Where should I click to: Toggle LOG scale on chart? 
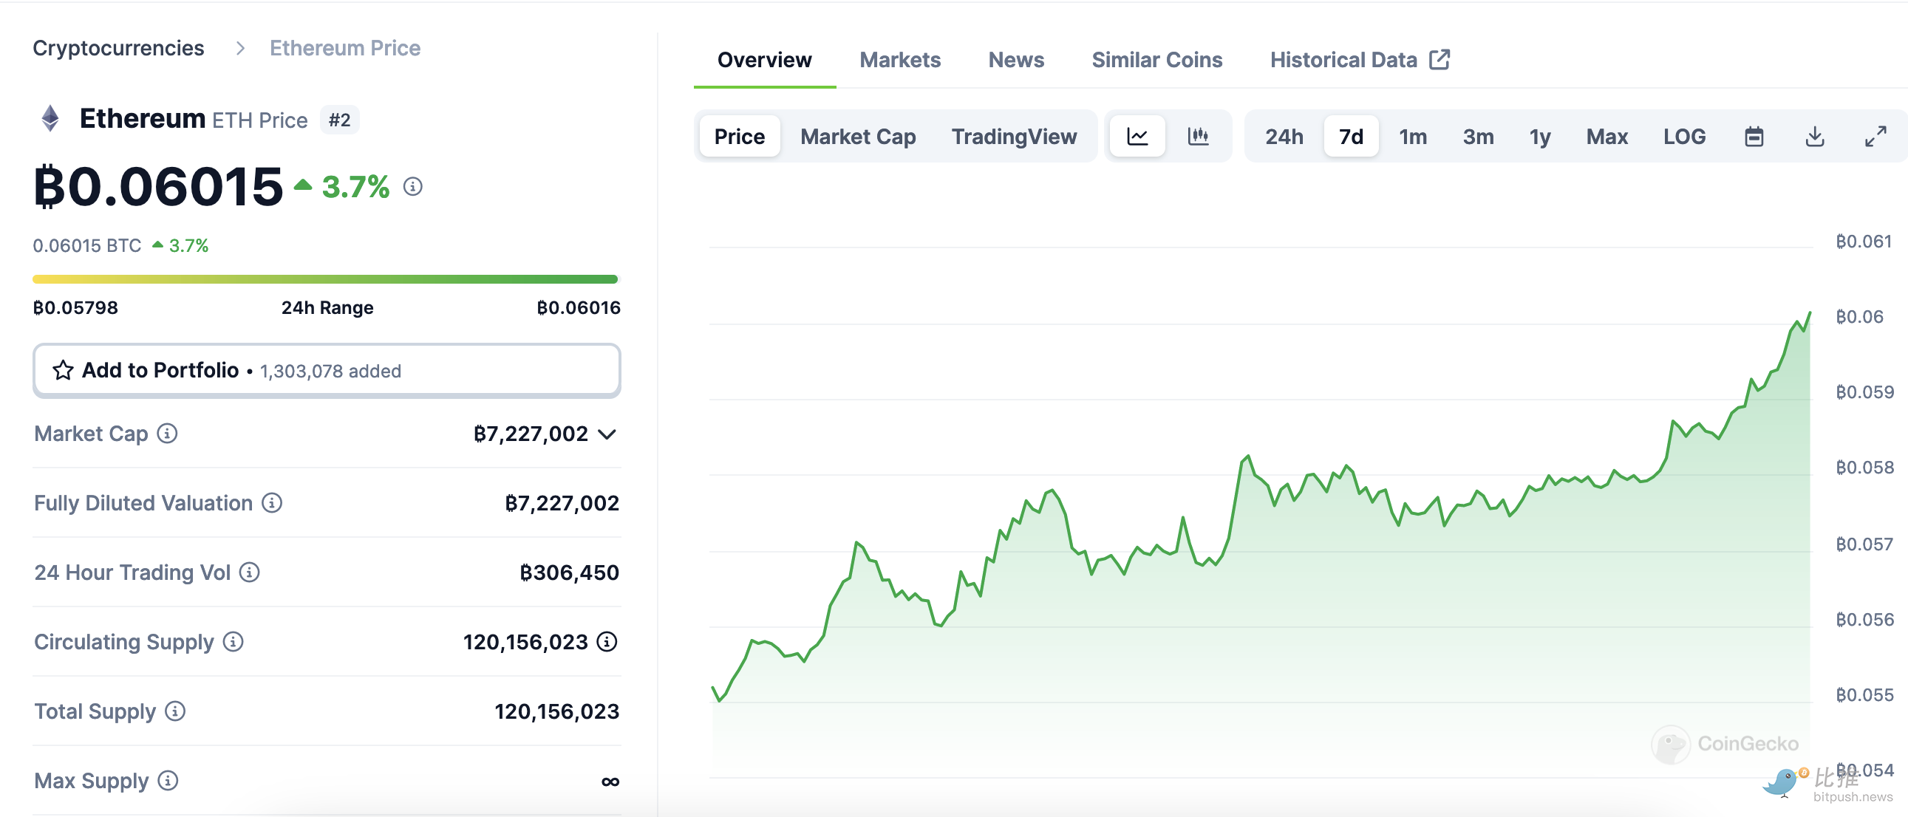pos(1683,137)
